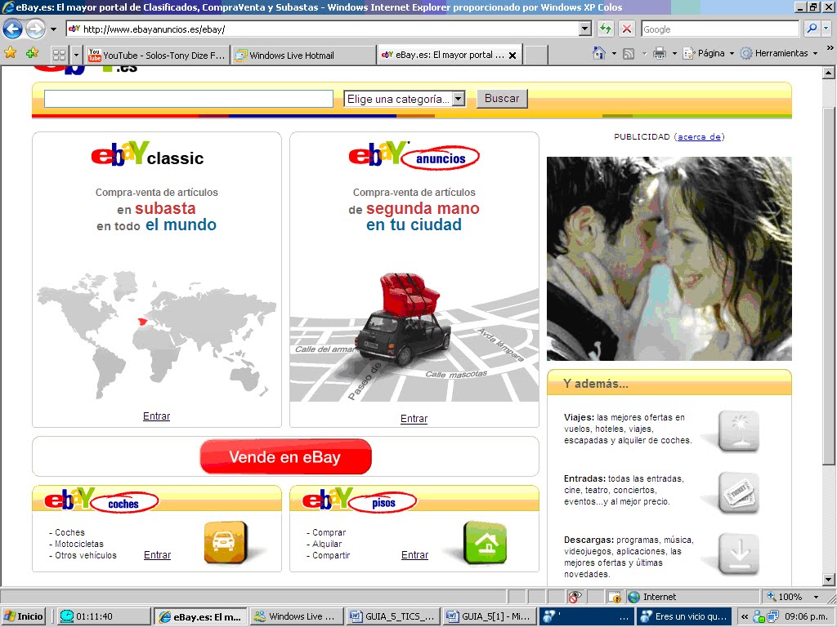Go back with the browser Back arrow

(x=13, y=29)
